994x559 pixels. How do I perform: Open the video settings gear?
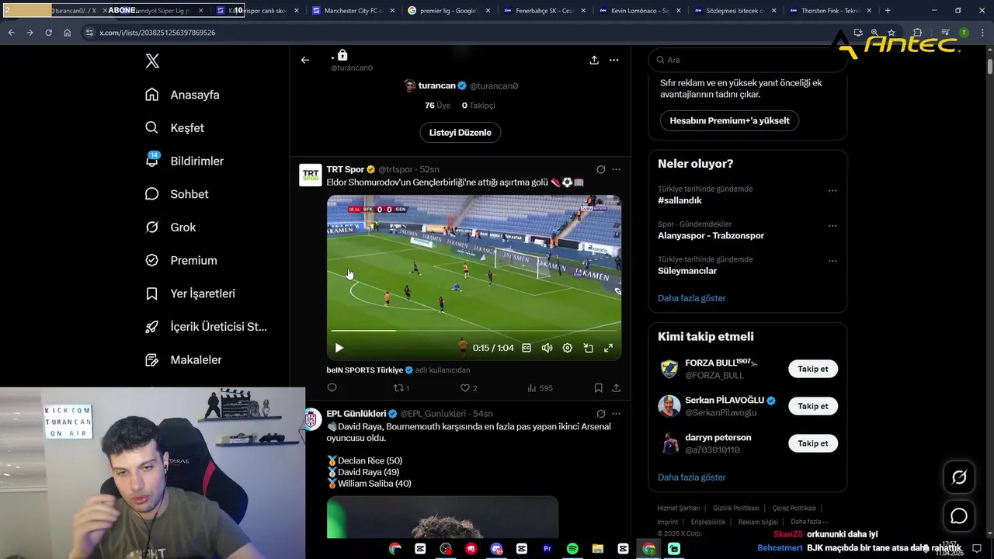pyautogui.click(x=567, y=348)
